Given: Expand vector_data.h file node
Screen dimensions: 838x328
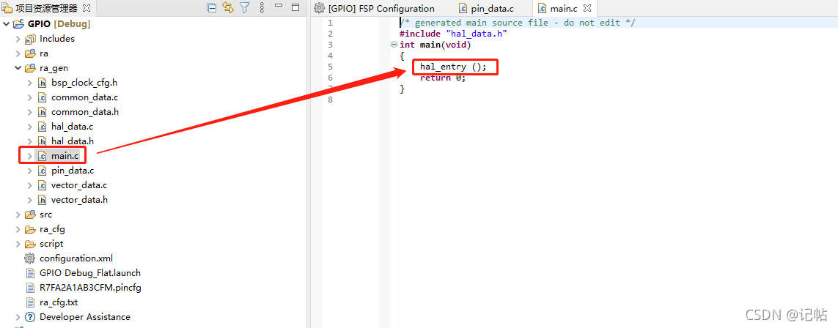Looking at the screenshot, I should point(30,200).
